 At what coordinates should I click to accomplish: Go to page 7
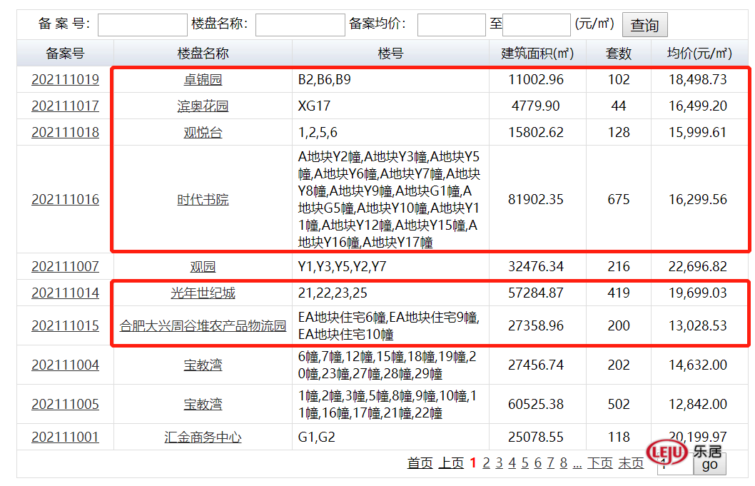[550, 463]
